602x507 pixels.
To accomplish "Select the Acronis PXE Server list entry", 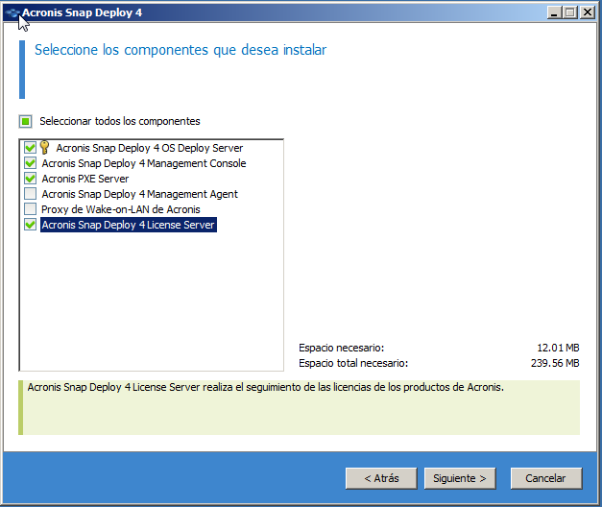I will click(84, 179).
